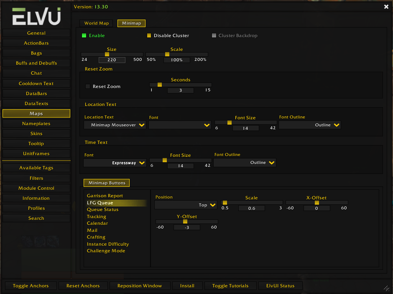The height and width of the screenshot is (294, 393).
Task: Select Nameplates in the sidebar
Action: pos(36,123)
